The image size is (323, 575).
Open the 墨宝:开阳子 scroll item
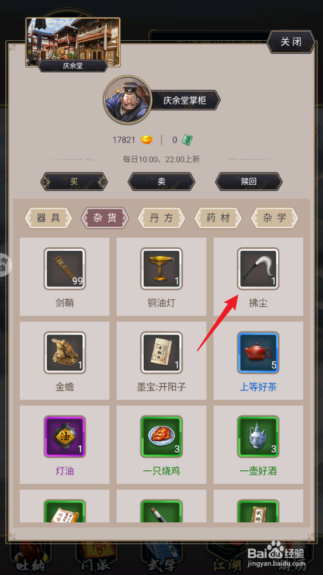coord(161,361)
